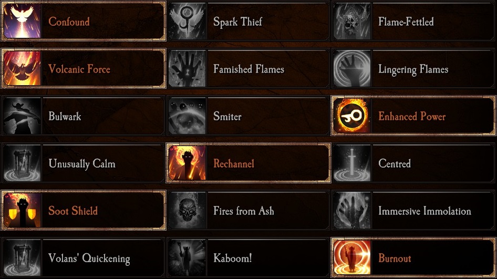Select the Spark Thief winged rune icon
Screen dimensions: 497x279
[x=187, y=21]
